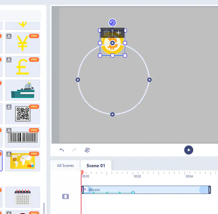Click the right path point on the circle
218x214 pixels.
pyautogui.click(x=150, y=80)
